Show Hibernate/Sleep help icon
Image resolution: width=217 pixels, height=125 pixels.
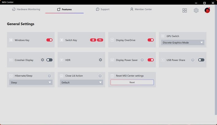(49, 76)
